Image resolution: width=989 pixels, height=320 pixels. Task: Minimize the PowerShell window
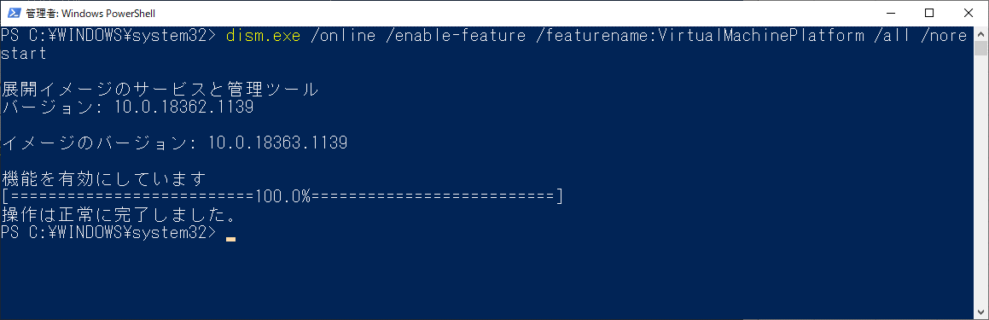click(x=890, y=14)
